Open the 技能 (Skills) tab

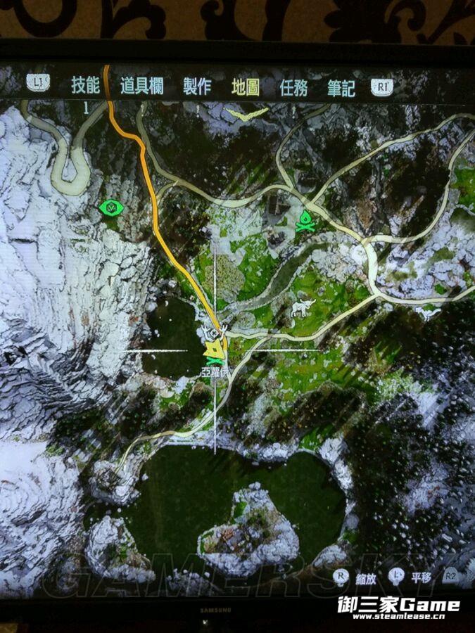pyautogui.click(x=85, y=85)
